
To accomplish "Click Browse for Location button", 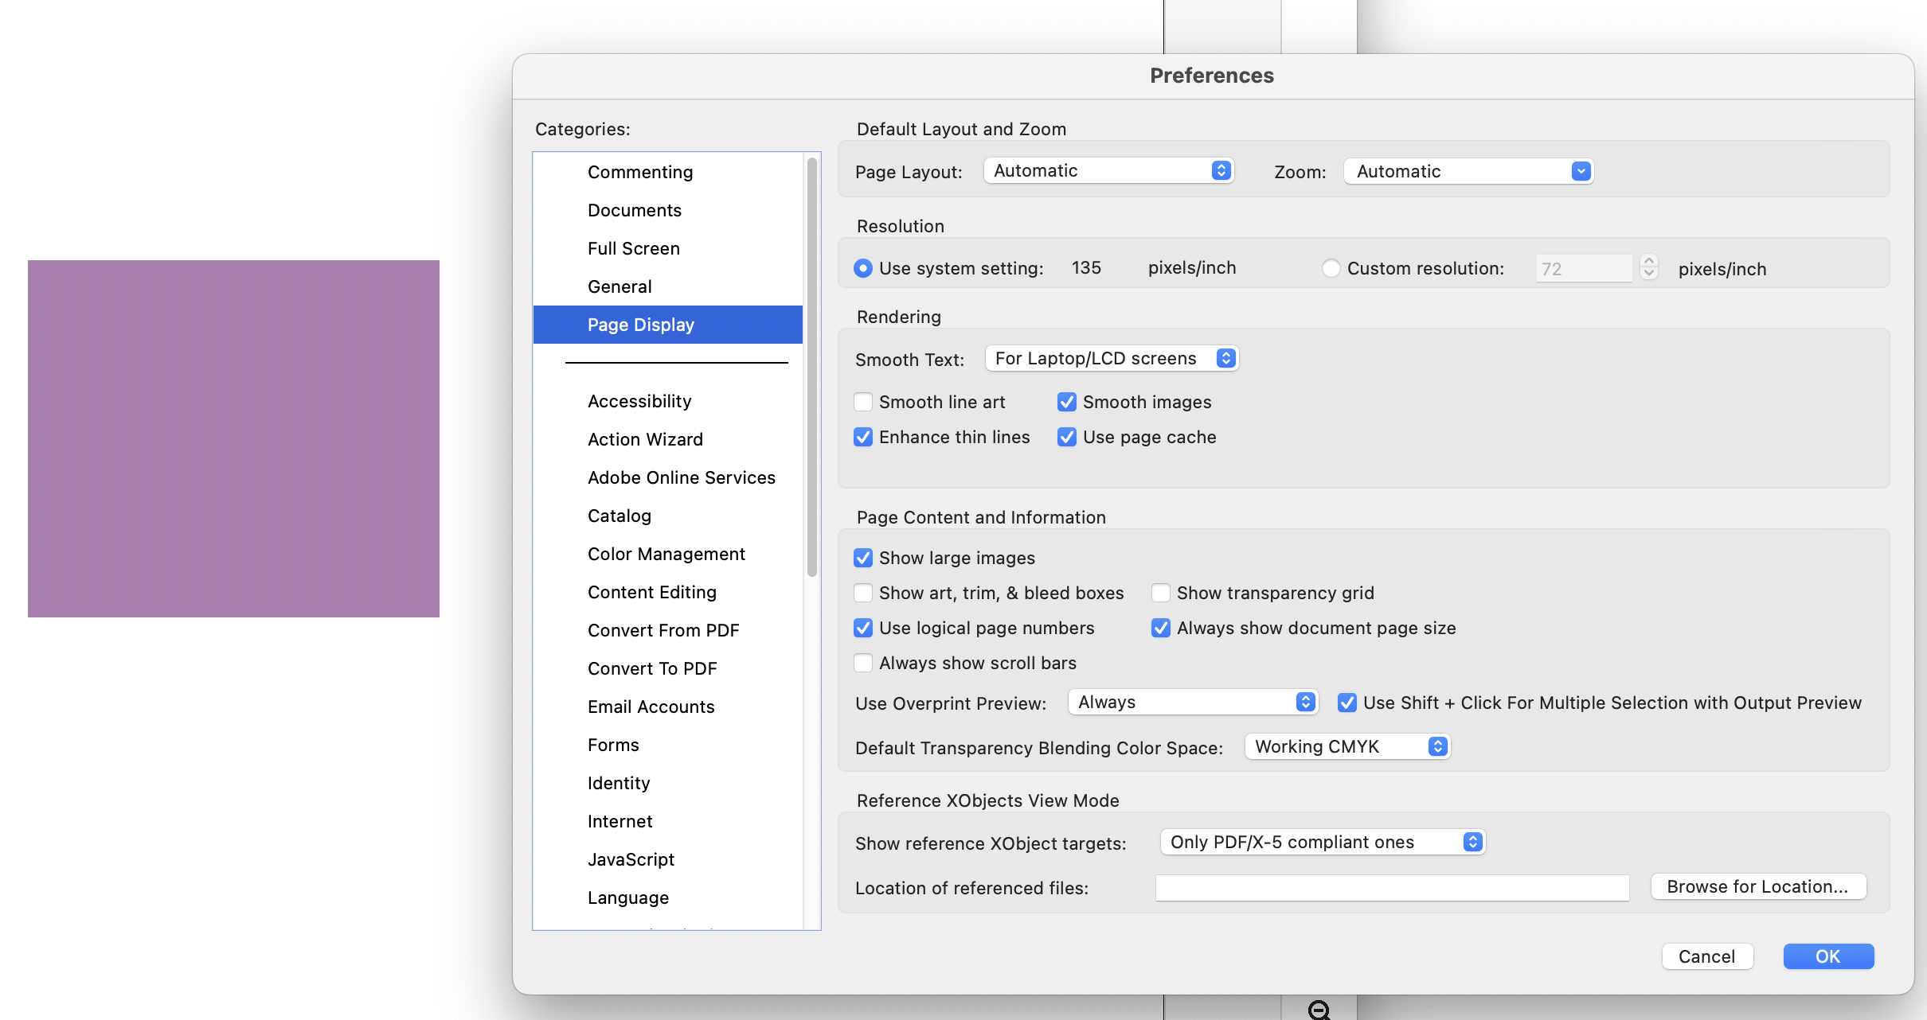I will click(1758, 886).
